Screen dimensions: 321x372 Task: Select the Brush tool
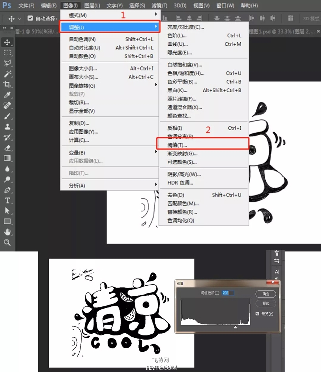tap(8, 115)
